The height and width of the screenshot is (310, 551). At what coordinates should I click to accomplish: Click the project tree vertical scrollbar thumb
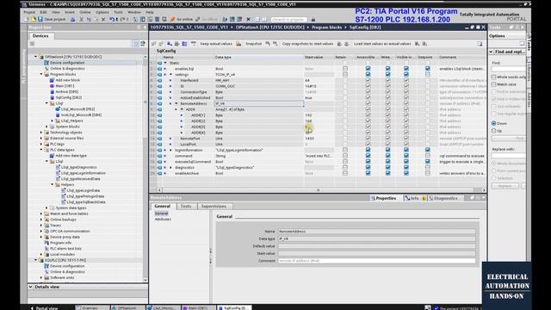coord(145,102)
